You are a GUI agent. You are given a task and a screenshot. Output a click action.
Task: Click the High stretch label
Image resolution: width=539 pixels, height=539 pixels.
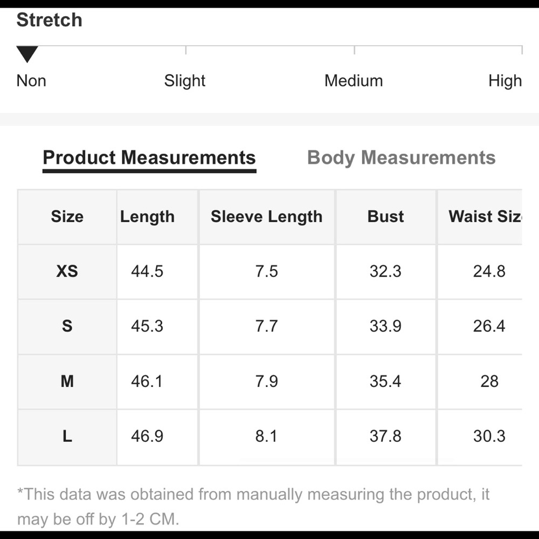(505, 81)
